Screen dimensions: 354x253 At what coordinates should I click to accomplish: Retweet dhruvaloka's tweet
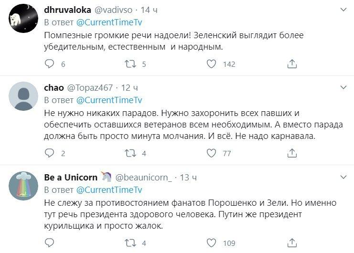coord(130,64)
